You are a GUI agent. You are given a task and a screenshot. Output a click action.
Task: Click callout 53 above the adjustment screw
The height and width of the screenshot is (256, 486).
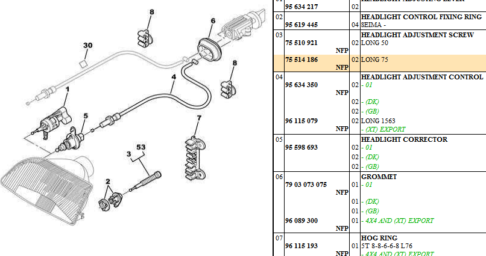pyautogui.click(x=140, y=146)
